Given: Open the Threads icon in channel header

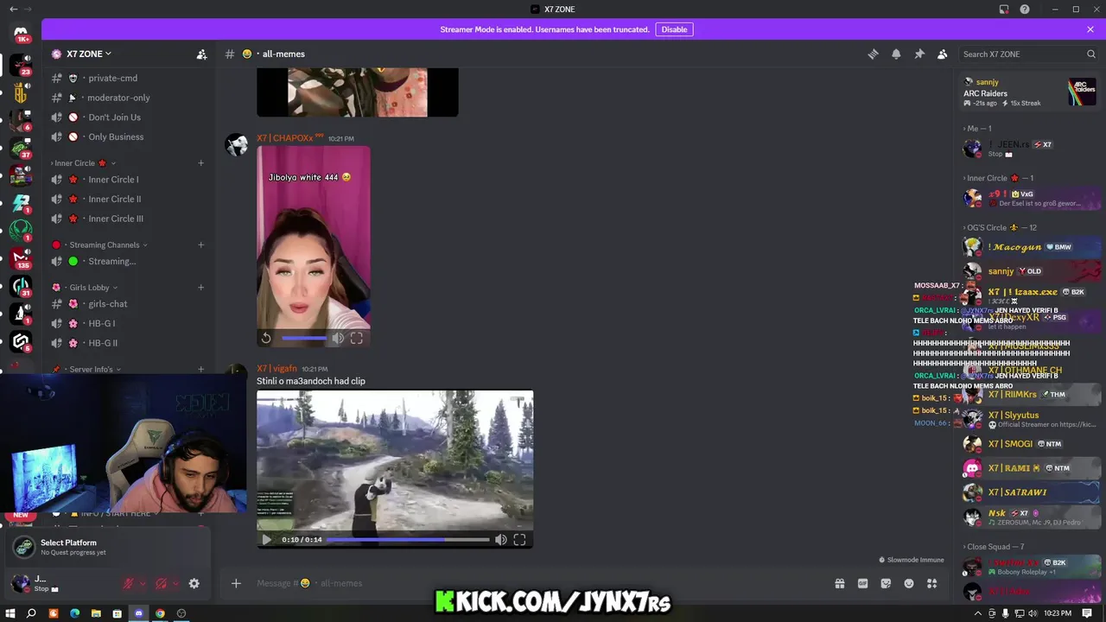Looking at the screenshot, I should point(873,54).
